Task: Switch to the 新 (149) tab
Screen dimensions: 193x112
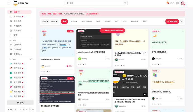Action: (x=74, y=22)
